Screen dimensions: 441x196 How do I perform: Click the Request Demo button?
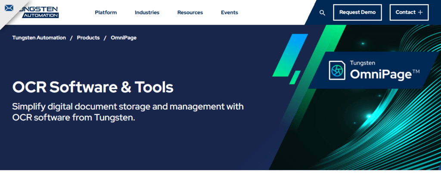357,12
